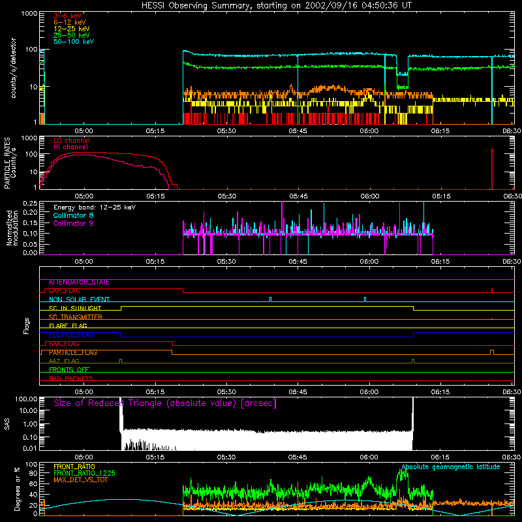The image size is (522, 522).
Task: Click the Degrees or % axis label
Action: 17,489
